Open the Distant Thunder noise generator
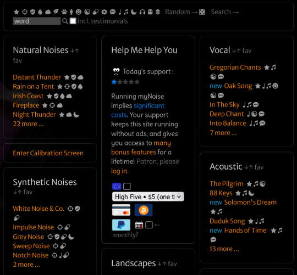Viewport: 297px width, 275px height. click(x=37, y=77)
